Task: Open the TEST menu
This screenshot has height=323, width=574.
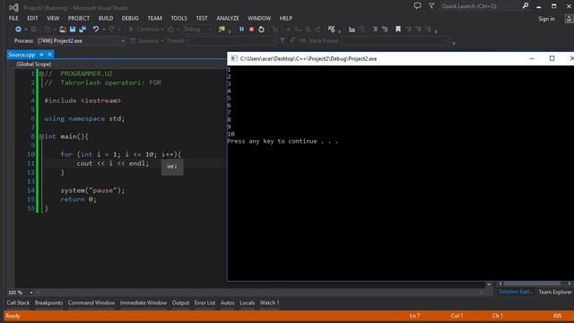Action: pos(201,18)
